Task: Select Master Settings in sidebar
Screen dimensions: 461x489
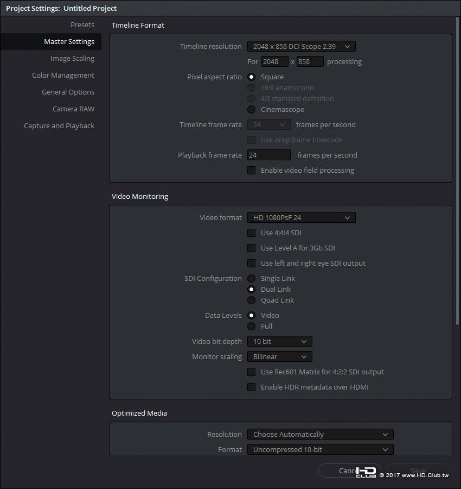Action: click(x=51, y=41)
